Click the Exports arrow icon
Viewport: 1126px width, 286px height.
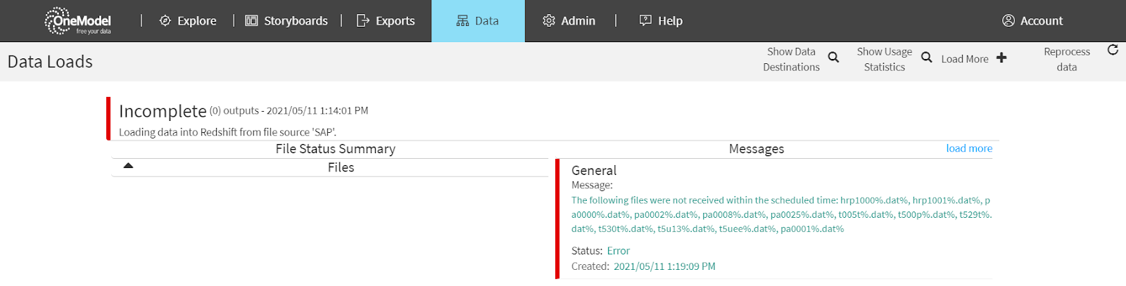363,21
